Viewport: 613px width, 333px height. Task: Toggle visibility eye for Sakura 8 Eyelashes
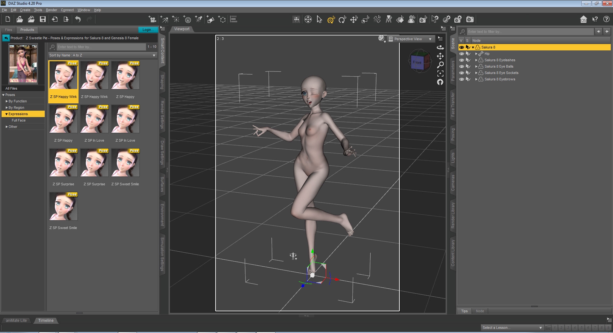[x=461, y=60]
